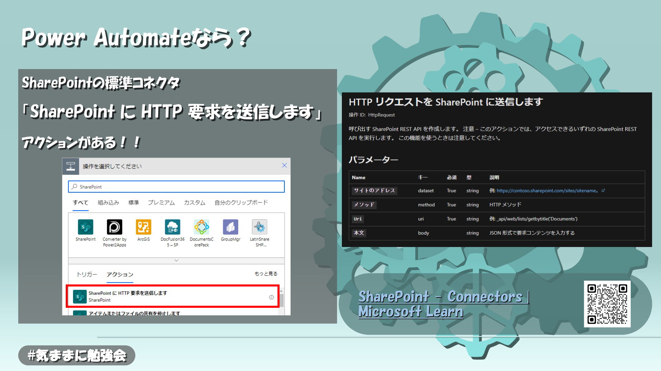Viewport: 661px width, 371px height.
Task: Click the 'dataset' key cell
Action: click(x=426, y=191)
